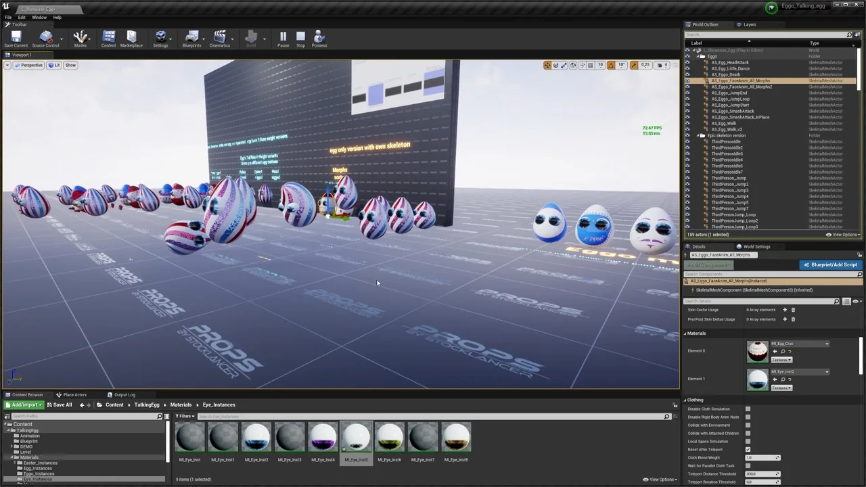Click the Blueprint/Add Script button
Screen dimensions: 866x487
pos(829,265)
